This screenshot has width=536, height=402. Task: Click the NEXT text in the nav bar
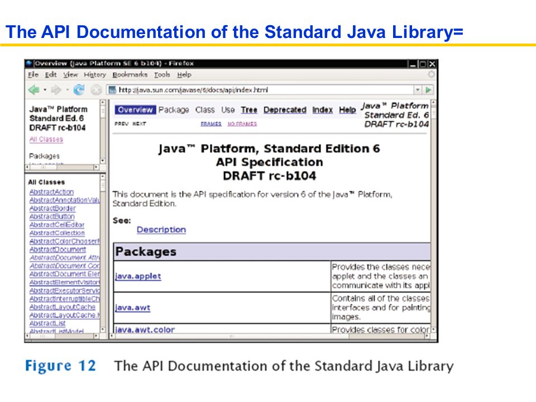[139, 124]
